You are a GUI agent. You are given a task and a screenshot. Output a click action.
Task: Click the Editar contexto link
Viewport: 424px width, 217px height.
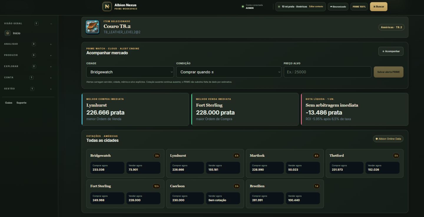316,6
